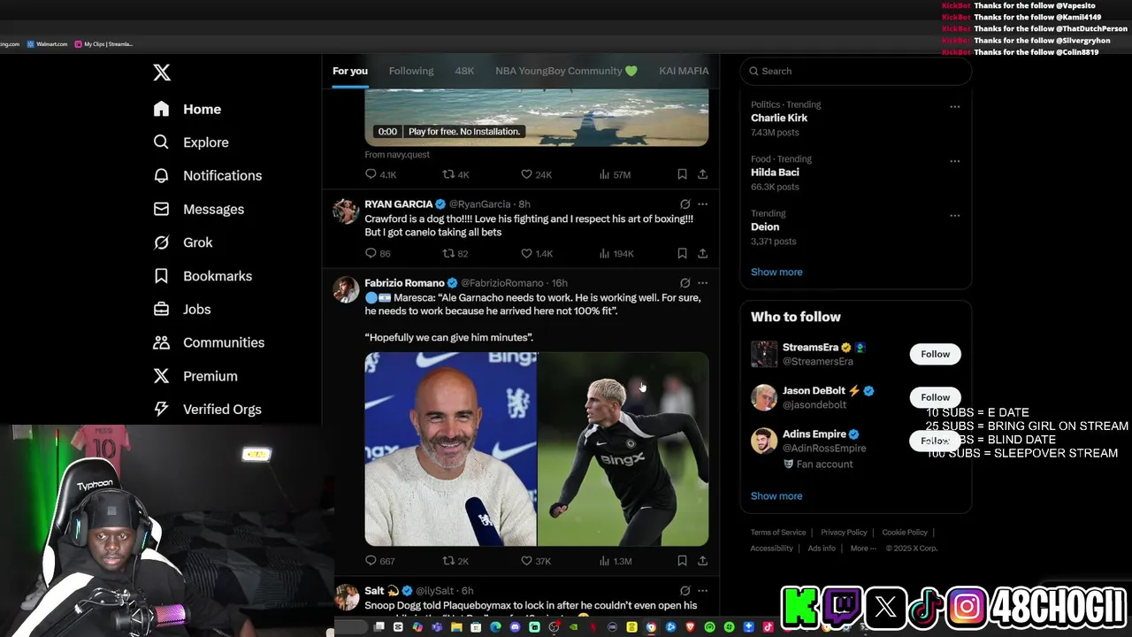Switch to the For you tab

pyautogui.click(x=350, y=71)
